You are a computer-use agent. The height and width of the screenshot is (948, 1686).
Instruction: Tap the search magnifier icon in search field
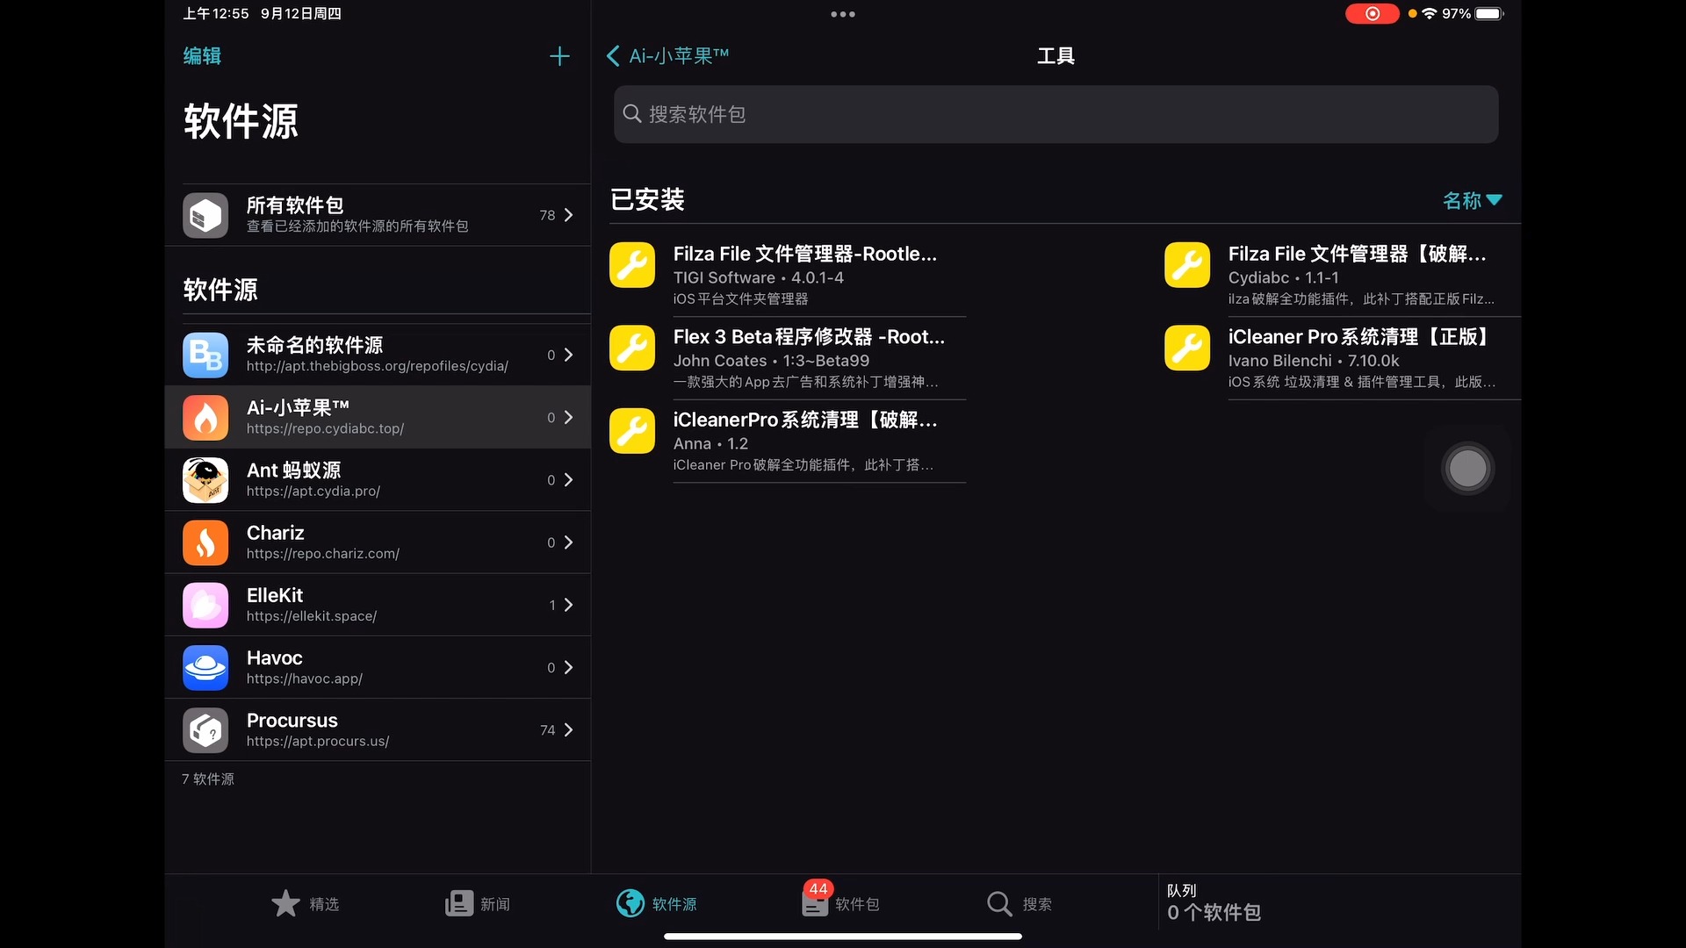coord(632,114)
